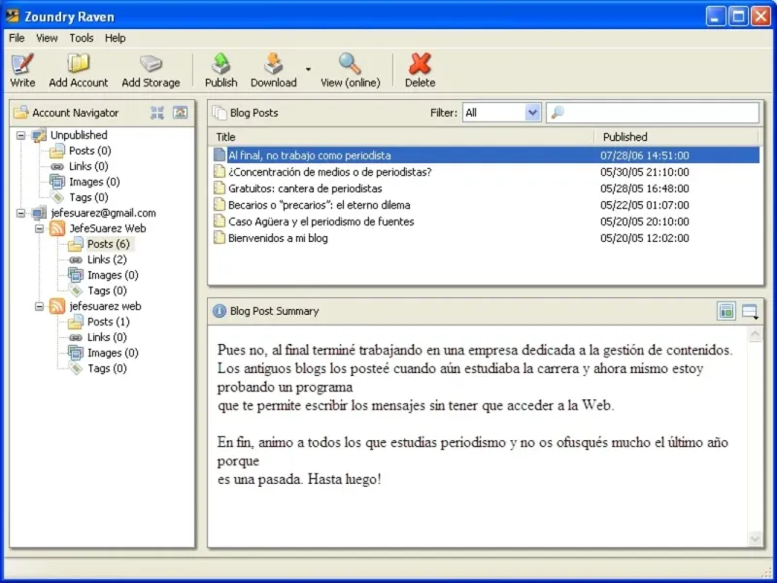The width and height of the screenshot is (777, 583).
Task: Click inside the blog post search field
Action: [x=653, y=113]
